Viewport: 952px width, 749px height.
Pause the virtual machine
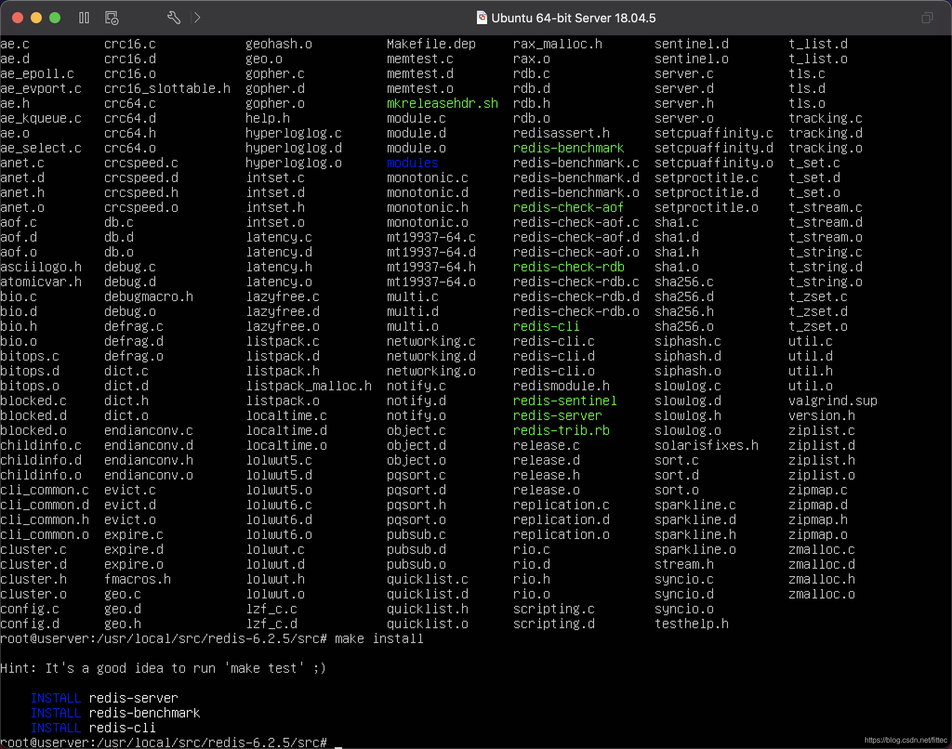(84, 18)
